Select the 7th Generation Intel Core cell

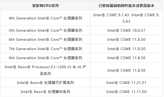pos(45,48)
